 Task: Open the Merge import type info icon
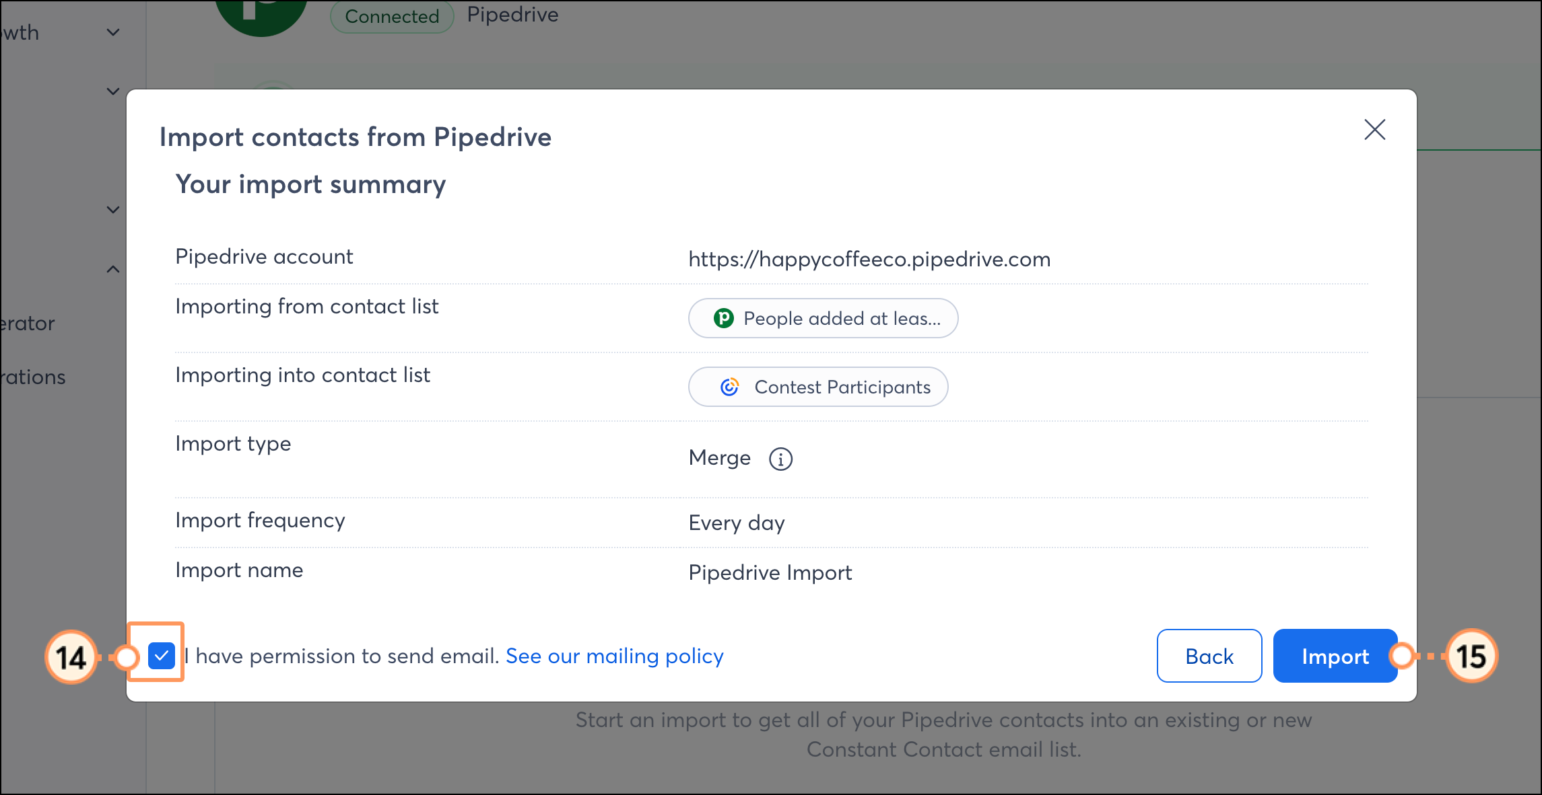coord(780,459)
